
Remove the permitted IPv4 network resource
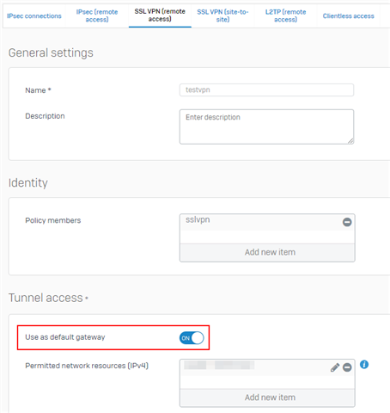(347, 367)
